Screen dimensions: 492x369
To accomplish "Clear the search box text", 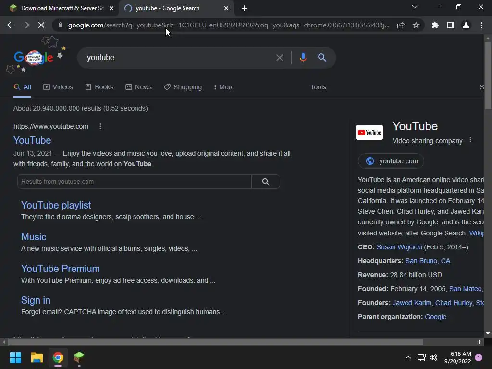I will coord(279,58).
